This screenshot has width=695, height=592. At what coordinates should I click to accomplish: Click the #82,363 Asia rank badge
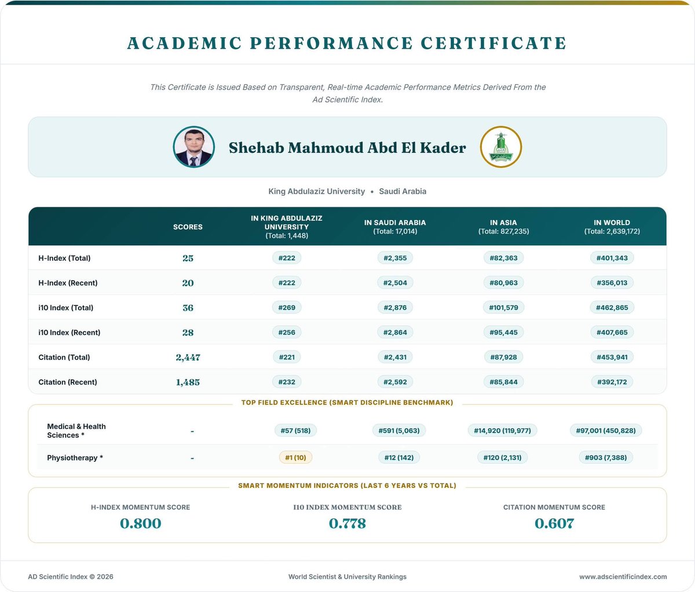(503, 258)
